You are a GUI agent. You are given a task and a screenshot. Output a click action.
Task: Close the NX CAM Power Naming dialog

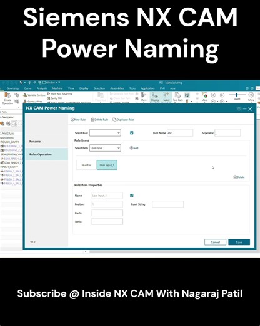(250, 109)
